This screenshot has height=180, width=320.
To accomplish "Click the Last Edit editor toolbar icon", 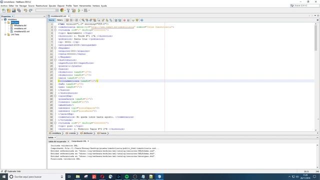I will point(67,20).
